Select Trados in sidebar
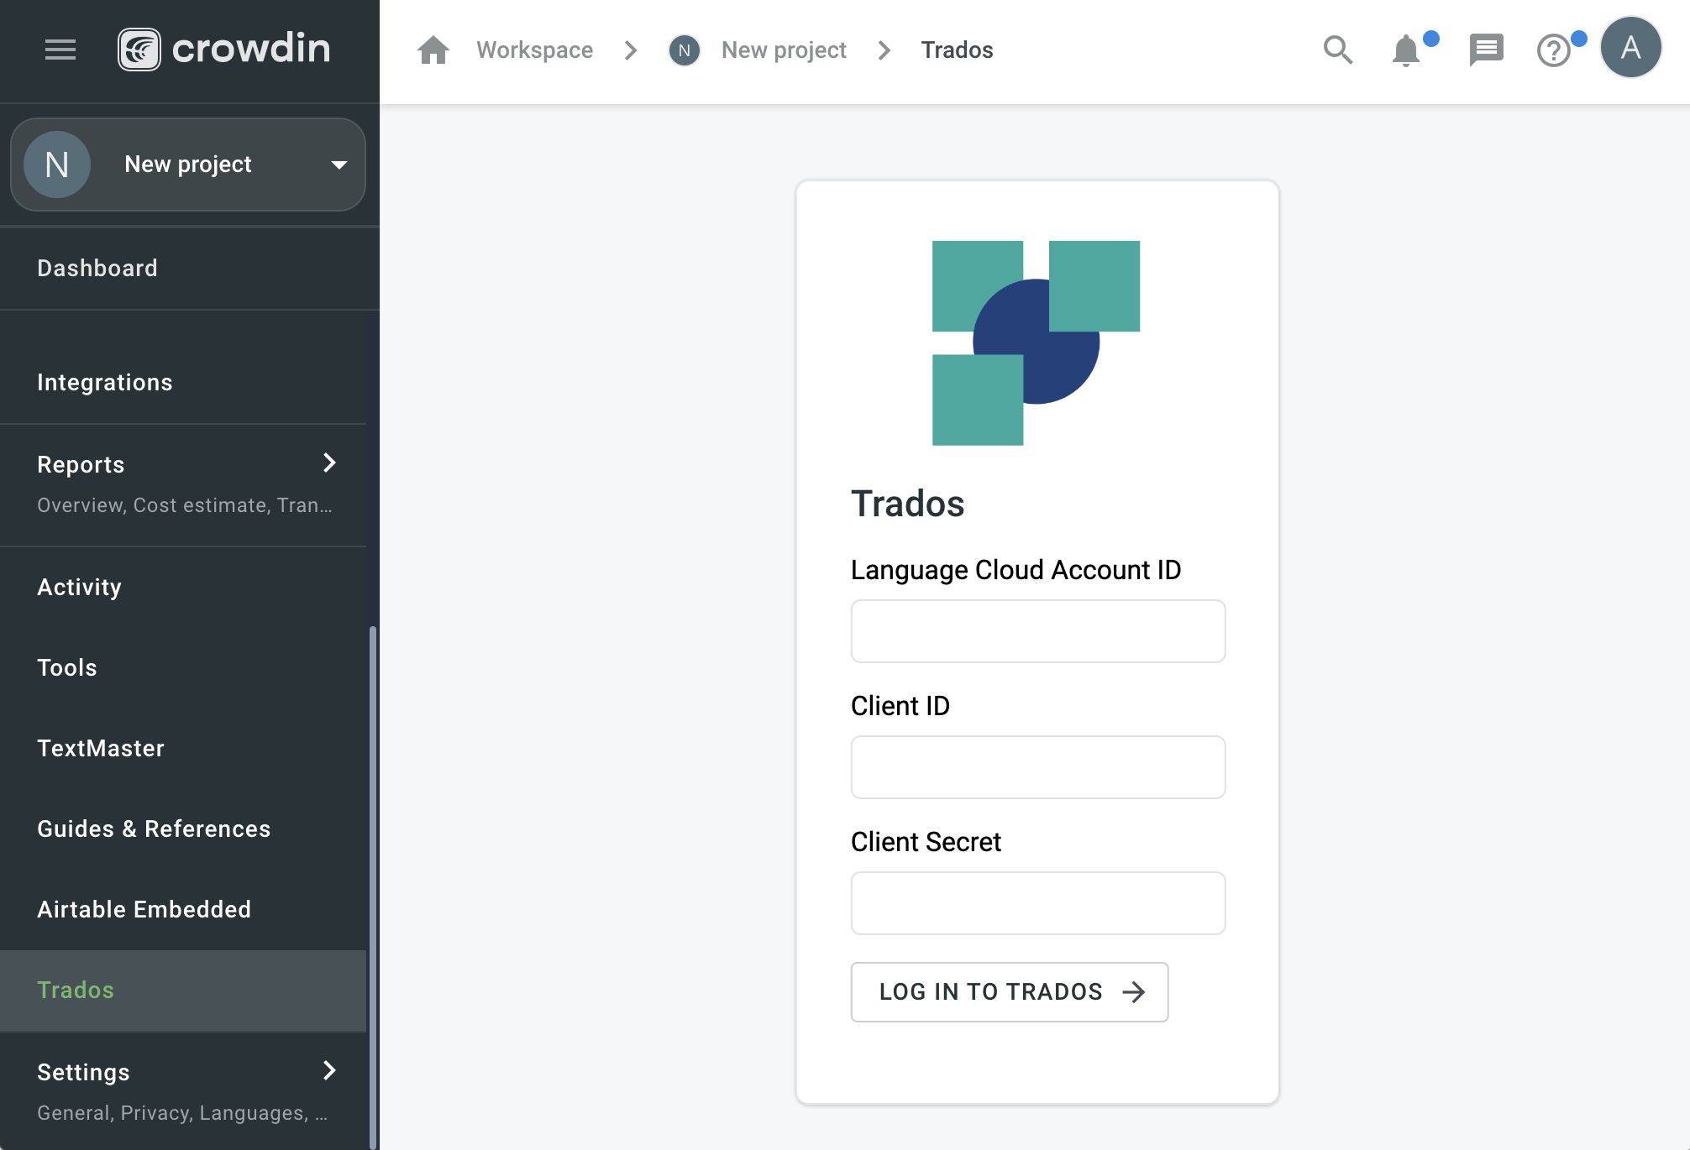This screenshot has height=1150, width=1690. pyautogui.click(x=183, y=991)
